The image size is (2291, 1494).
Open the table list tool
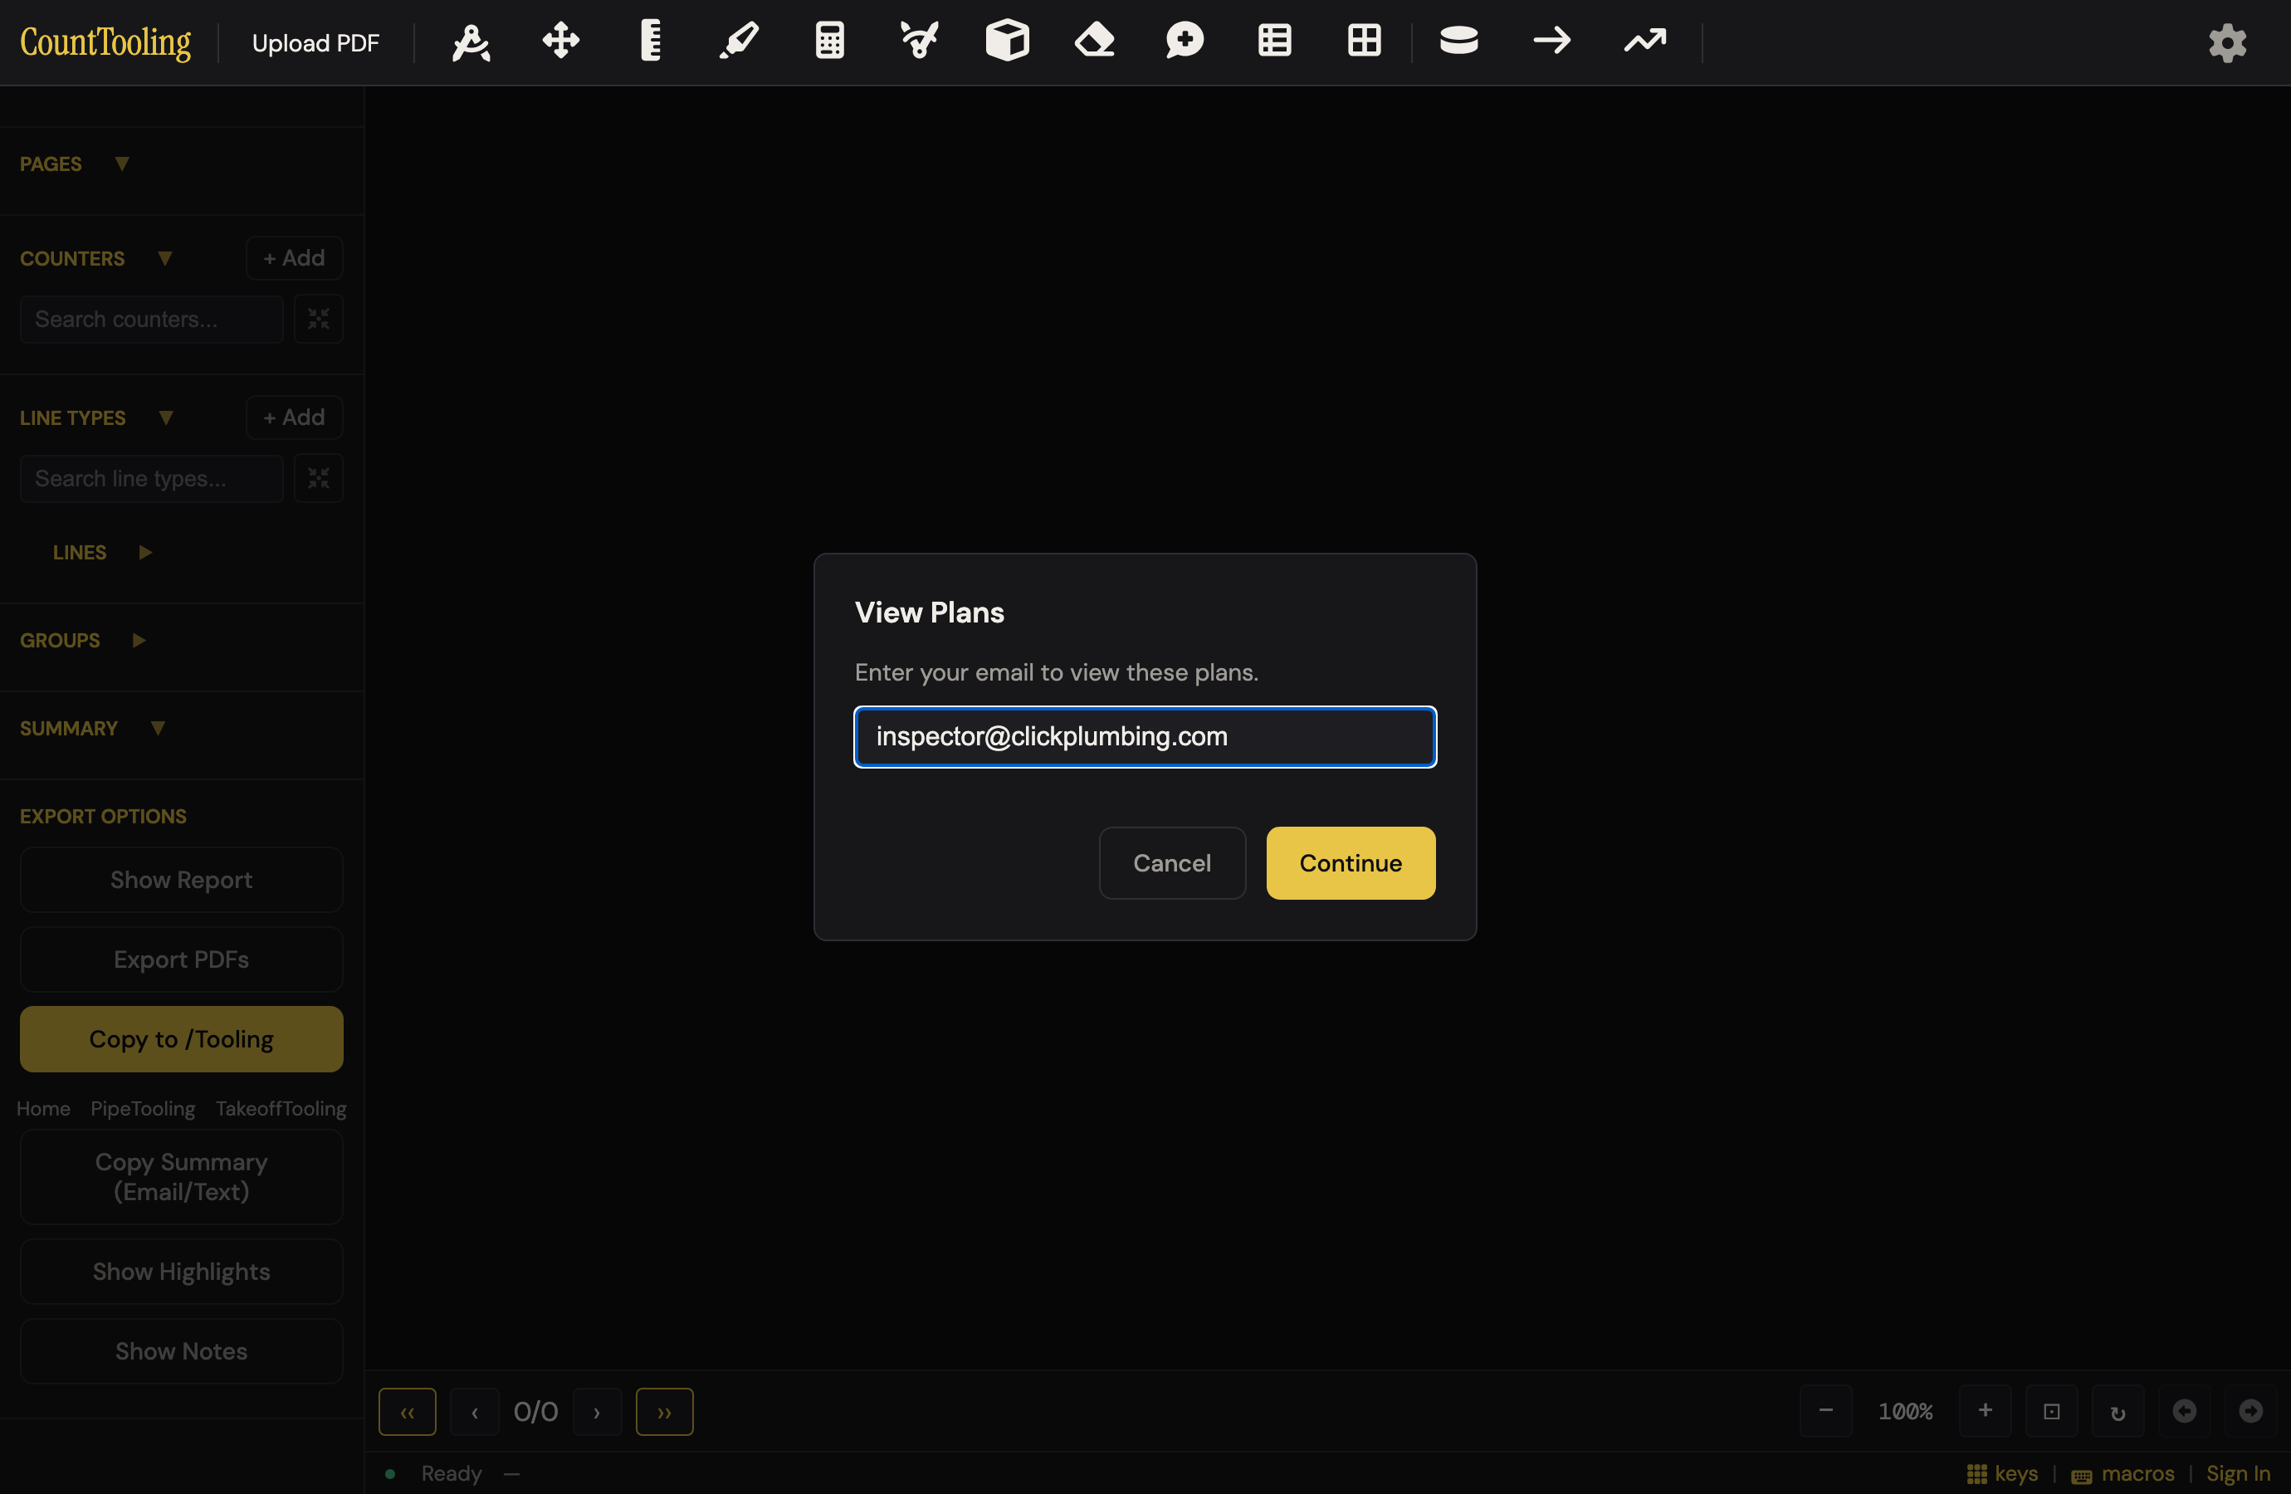[1274, 41]
